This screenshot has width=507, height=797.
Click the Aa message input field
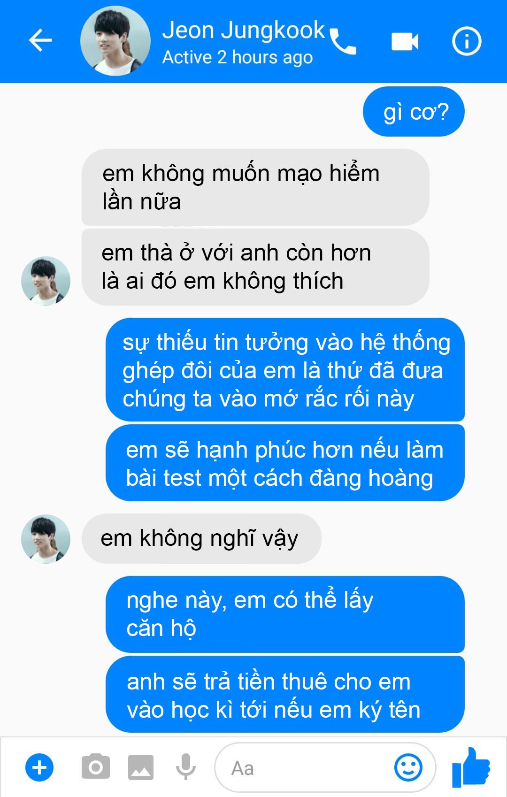[x=325, y=768]
